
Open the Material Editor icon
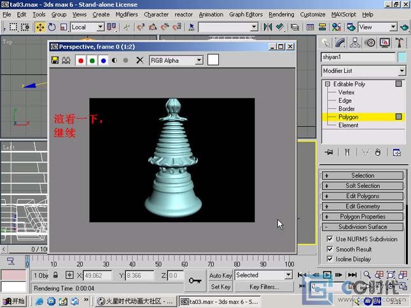click(x=337, y=27)
